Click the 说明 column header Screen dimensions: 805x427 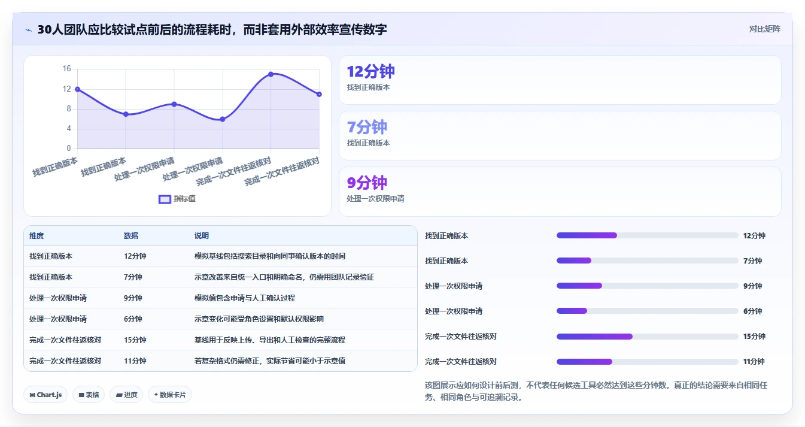[202, 236]
